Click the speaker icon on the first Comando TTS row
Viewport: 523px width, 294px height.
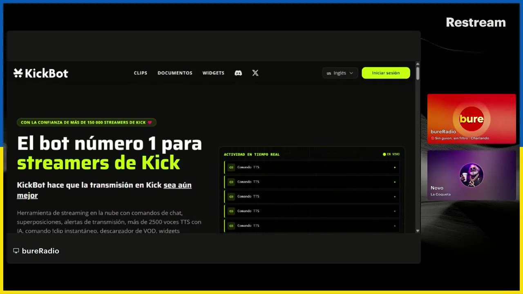pos(231,167)
